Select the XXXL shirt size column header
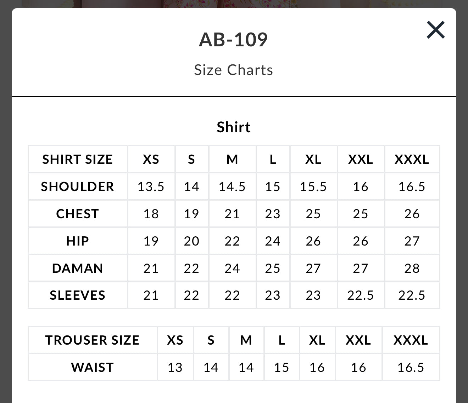The height and width of the screenshot is (403, 468). (412, 159)
